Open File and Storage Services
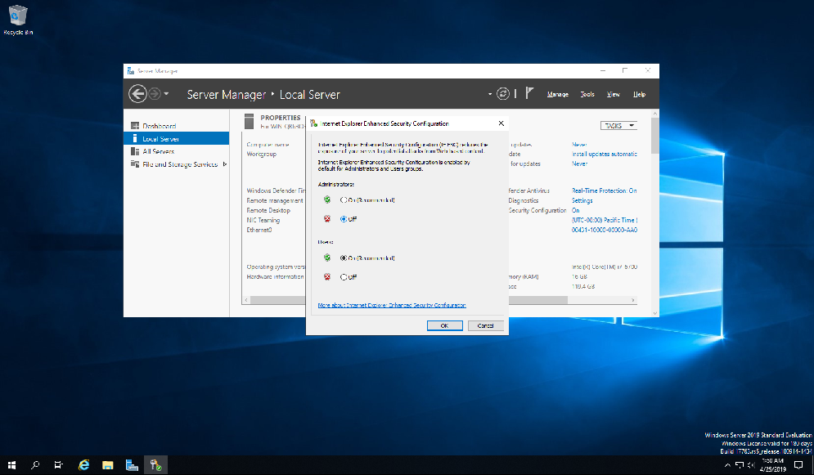 point(180,164)
